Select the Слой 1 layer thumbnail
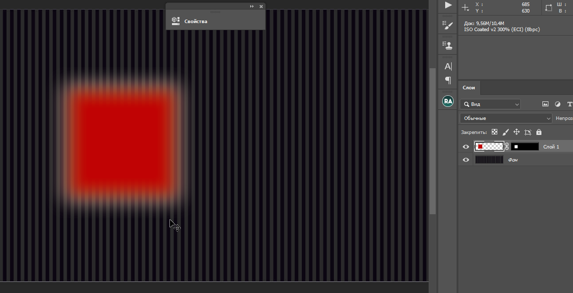Viewport: 573px width, 293px height. coord(489,146)
